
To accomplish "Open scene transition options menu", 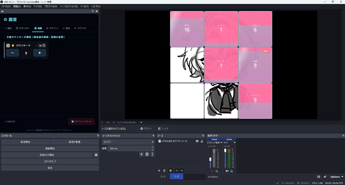I will click(x=152, y=154).
